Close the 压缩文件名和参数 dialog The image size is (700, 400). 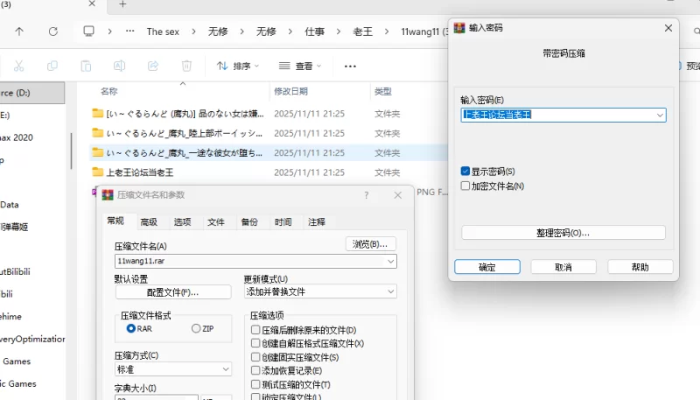coord(398,195)
